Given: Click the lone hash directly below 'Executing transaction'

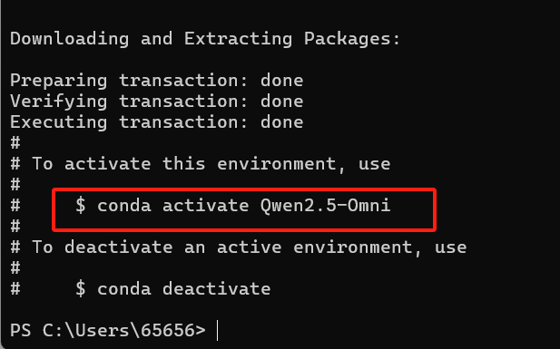Looking at the screenshot, I should tap(15, 143).
